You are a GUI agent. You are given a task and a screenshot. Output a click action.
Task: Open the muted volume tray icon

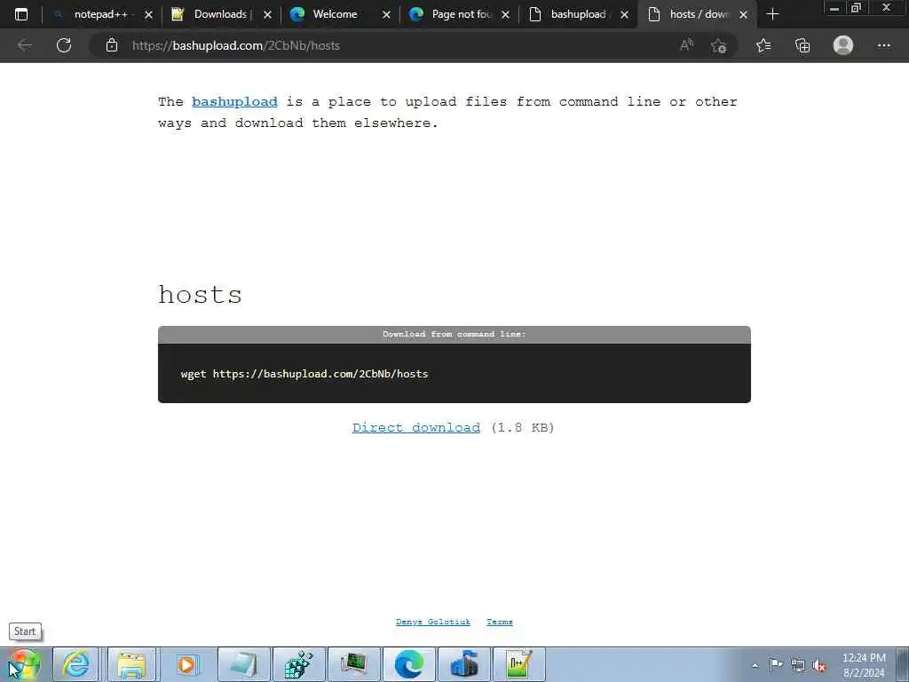click(x=819, y=666)
